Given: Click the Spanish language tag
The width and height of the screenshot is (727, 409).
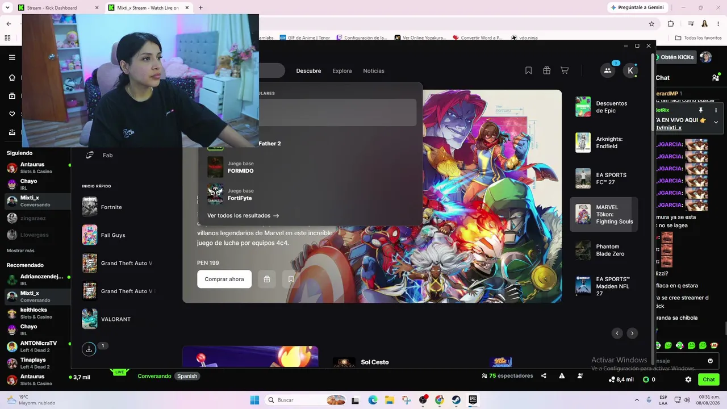Looking at the screenshot, I should tap(187, 376).
